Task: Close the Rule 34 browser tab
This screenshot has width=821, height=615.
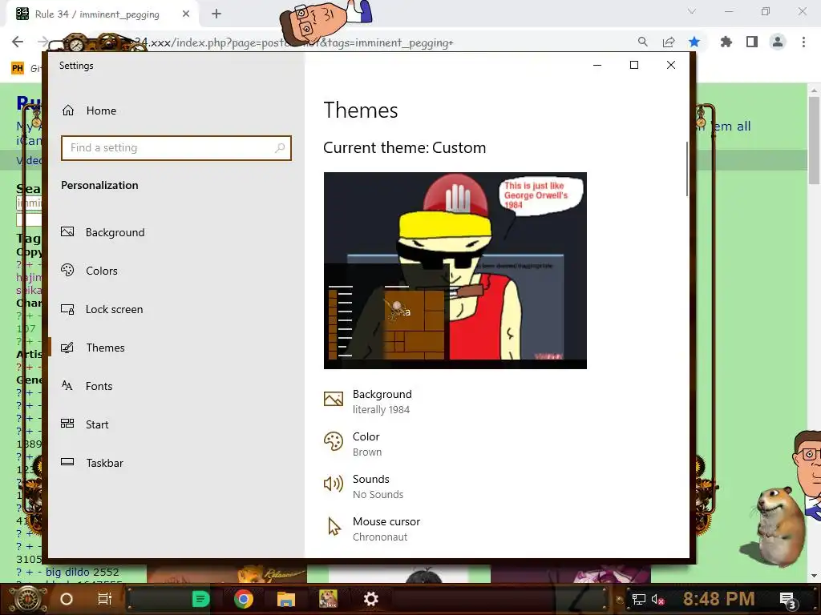Action: pos(186,14)
